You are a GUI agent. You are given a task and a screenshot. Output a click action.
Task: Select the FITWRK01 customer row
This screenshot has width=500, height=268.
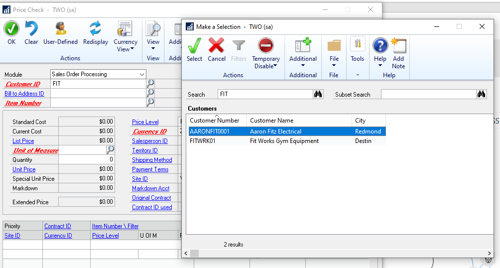point(287,141)
